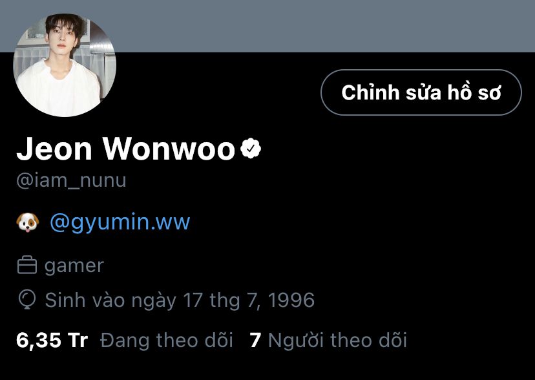This screenshot has width=535, height=380.
Task: Click the verified badge beside Jeon Wonwoo
Action: coord(251,149)
